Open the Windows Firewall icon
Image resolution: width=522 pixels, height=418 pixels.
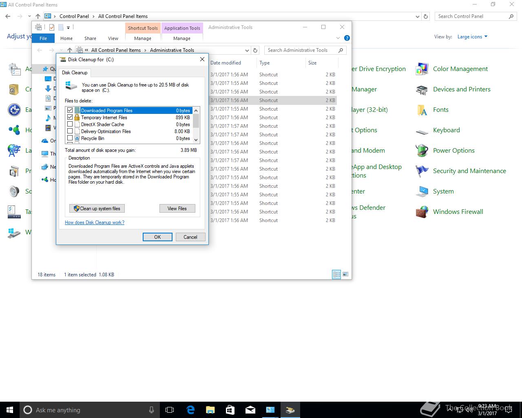pos(422,212)
